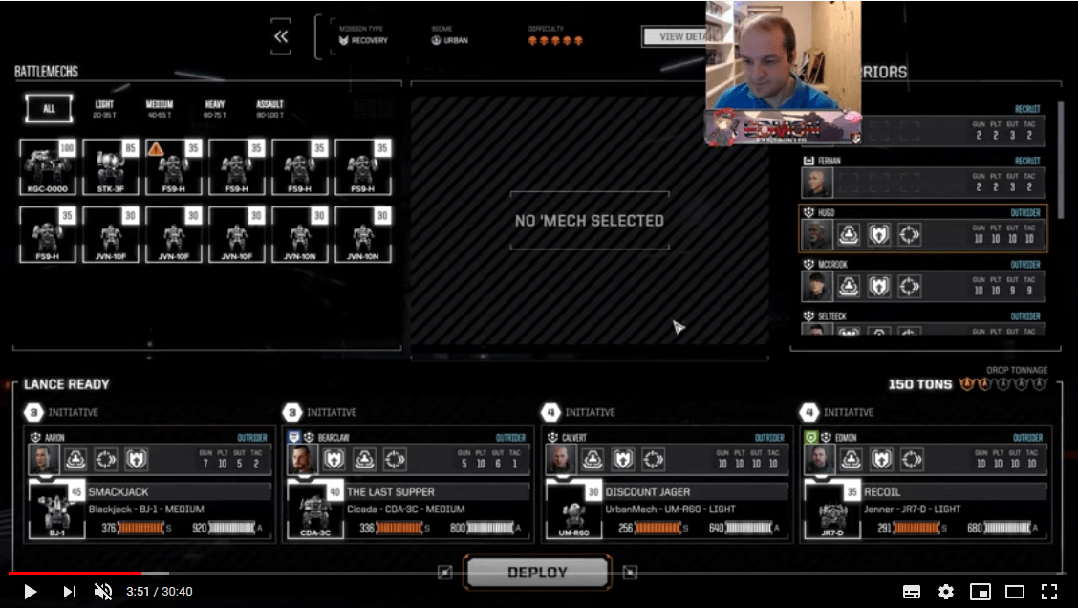Click the DEPLOY button

537,573
